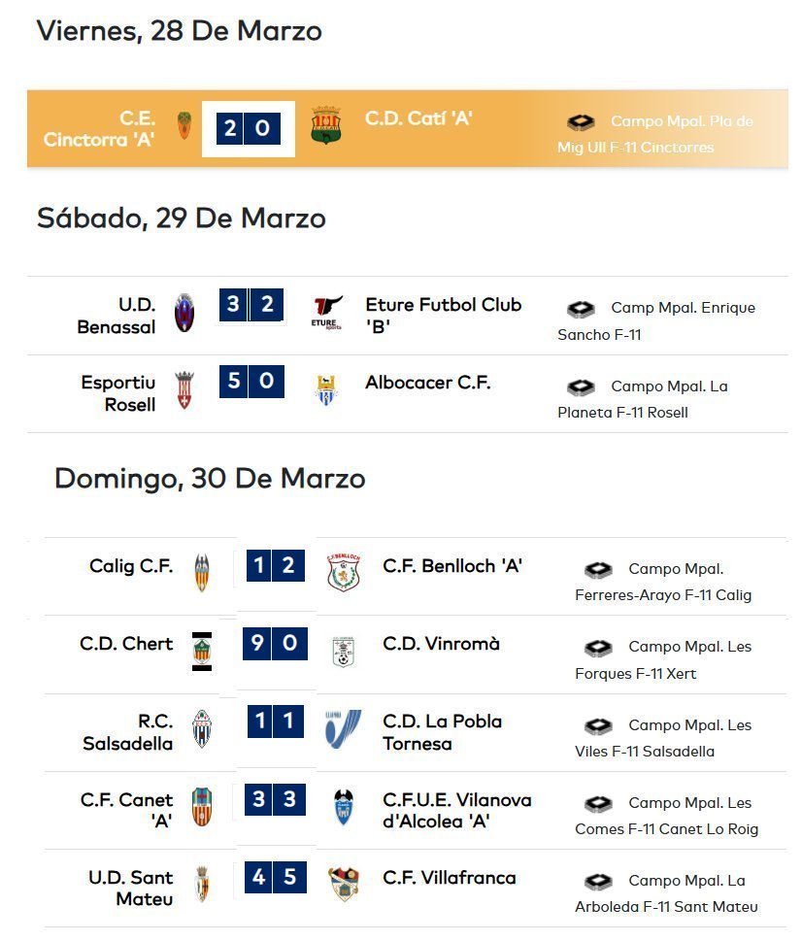Viewport: 802px width, 940px height.
Task: Select the Esportiu Rosell crest
Action: click(184, 390)
